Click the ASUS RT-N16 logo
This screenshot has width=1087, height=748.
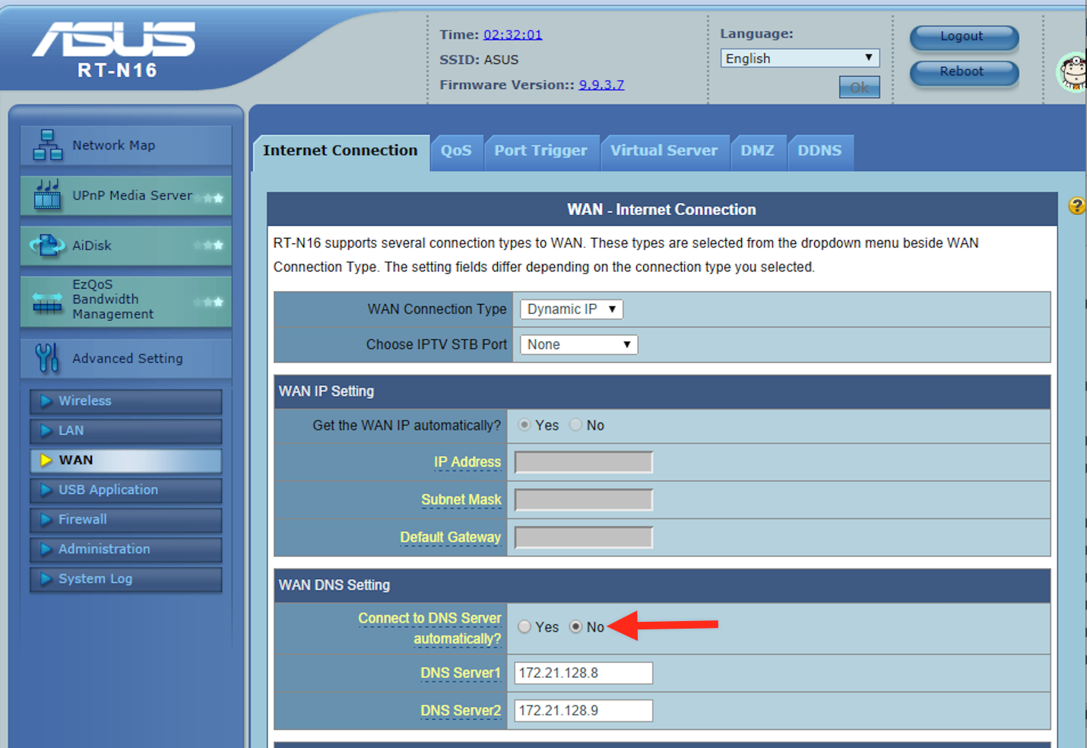click(114, 49)
